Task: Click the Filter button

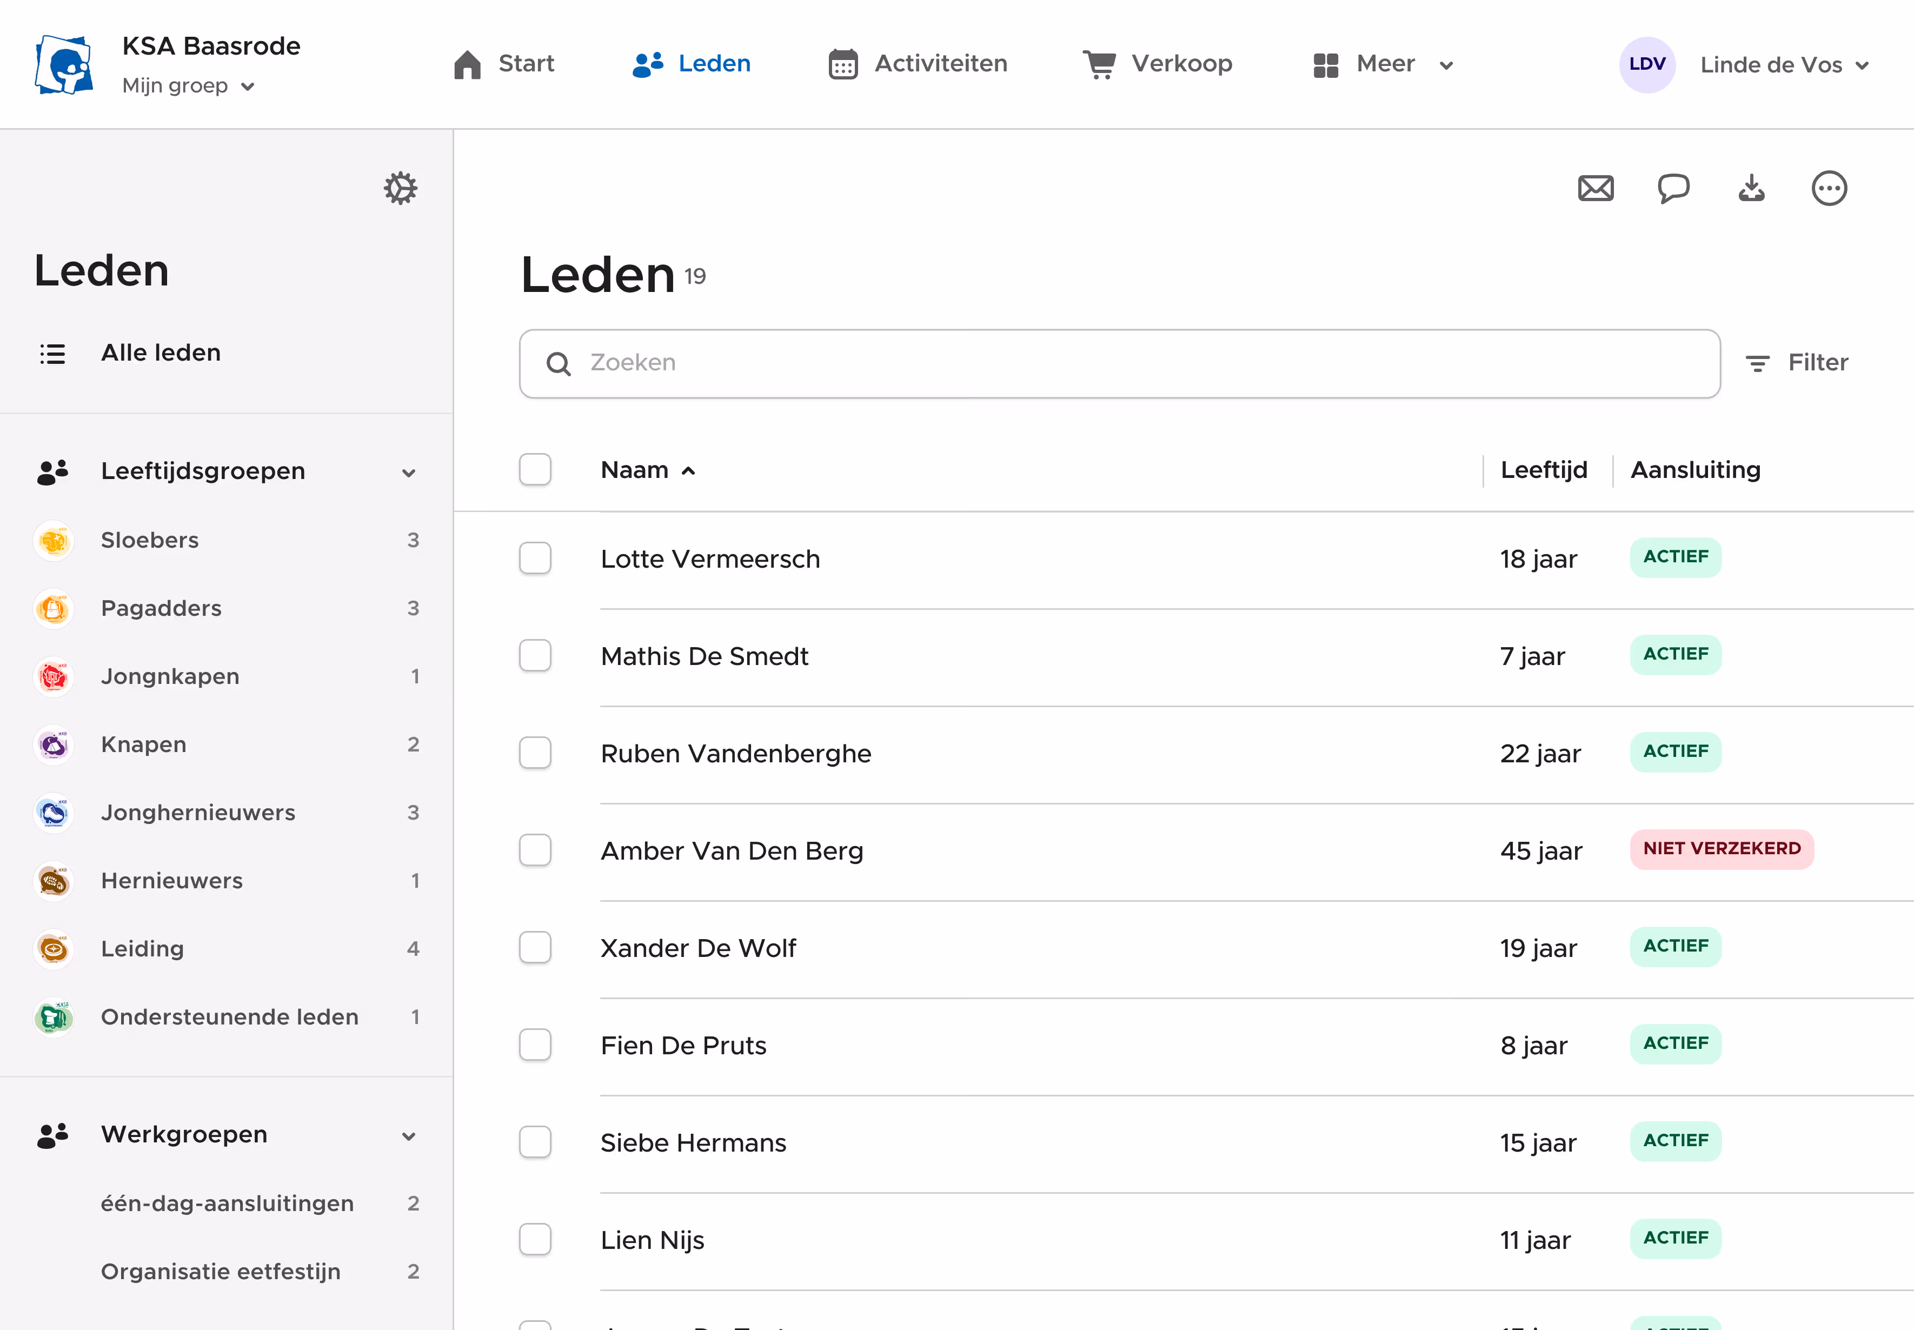Action: point(1797,362)
